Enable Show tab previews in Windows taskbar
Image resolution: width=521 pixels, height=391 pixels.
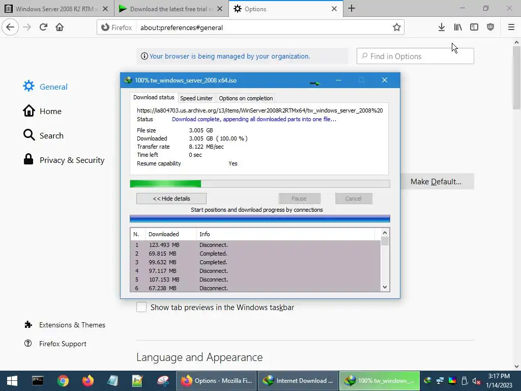(141, 307)
